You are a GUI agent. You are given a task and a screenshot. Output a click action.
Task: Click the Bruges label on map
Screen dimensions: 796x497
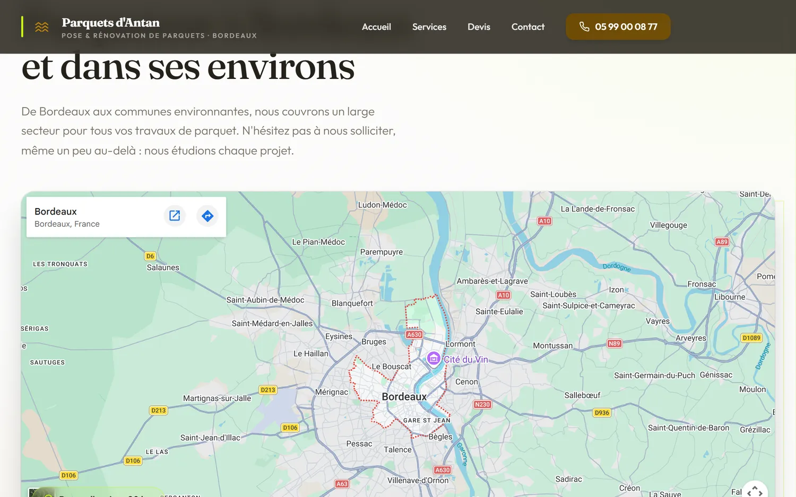click(374, 342)
